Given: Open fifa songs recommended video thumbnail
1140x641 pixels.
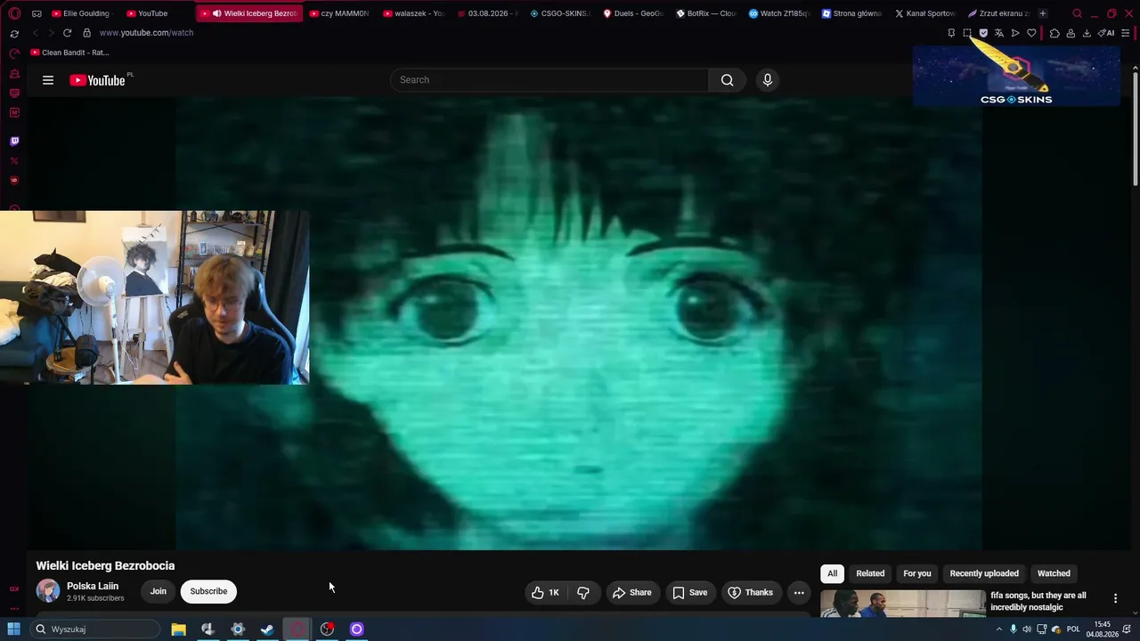Looking at the screenshot, I should [x=903, y=603].
